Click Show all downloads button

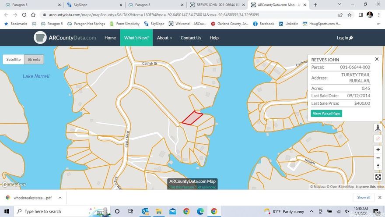point(364,197)
